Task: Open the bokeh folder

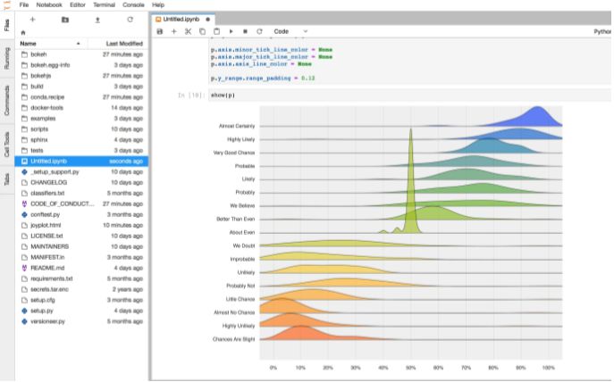Action: click(81, 54)
